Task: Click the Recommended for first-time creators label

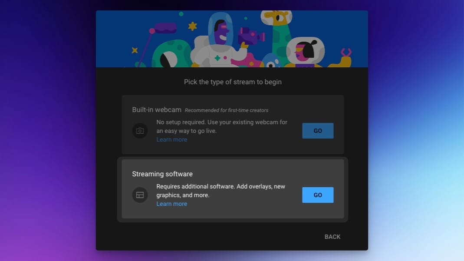Action: [x=227, y=110]
